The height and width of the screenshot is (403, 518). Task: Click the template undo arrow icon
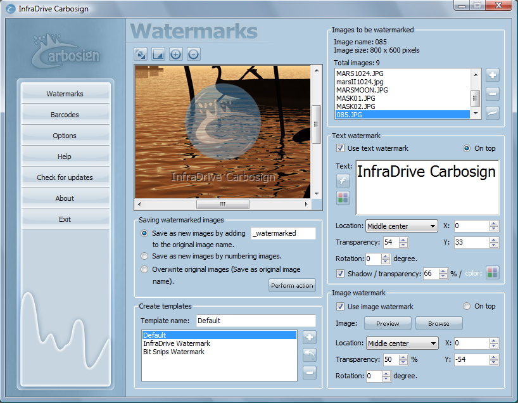pos(310,355)
